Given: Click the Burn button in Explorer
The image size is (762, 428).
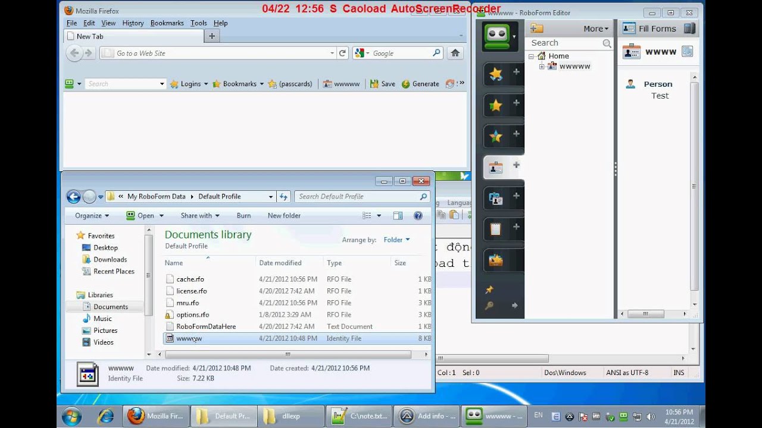Looking at the screenshot, I should [243, 216].
